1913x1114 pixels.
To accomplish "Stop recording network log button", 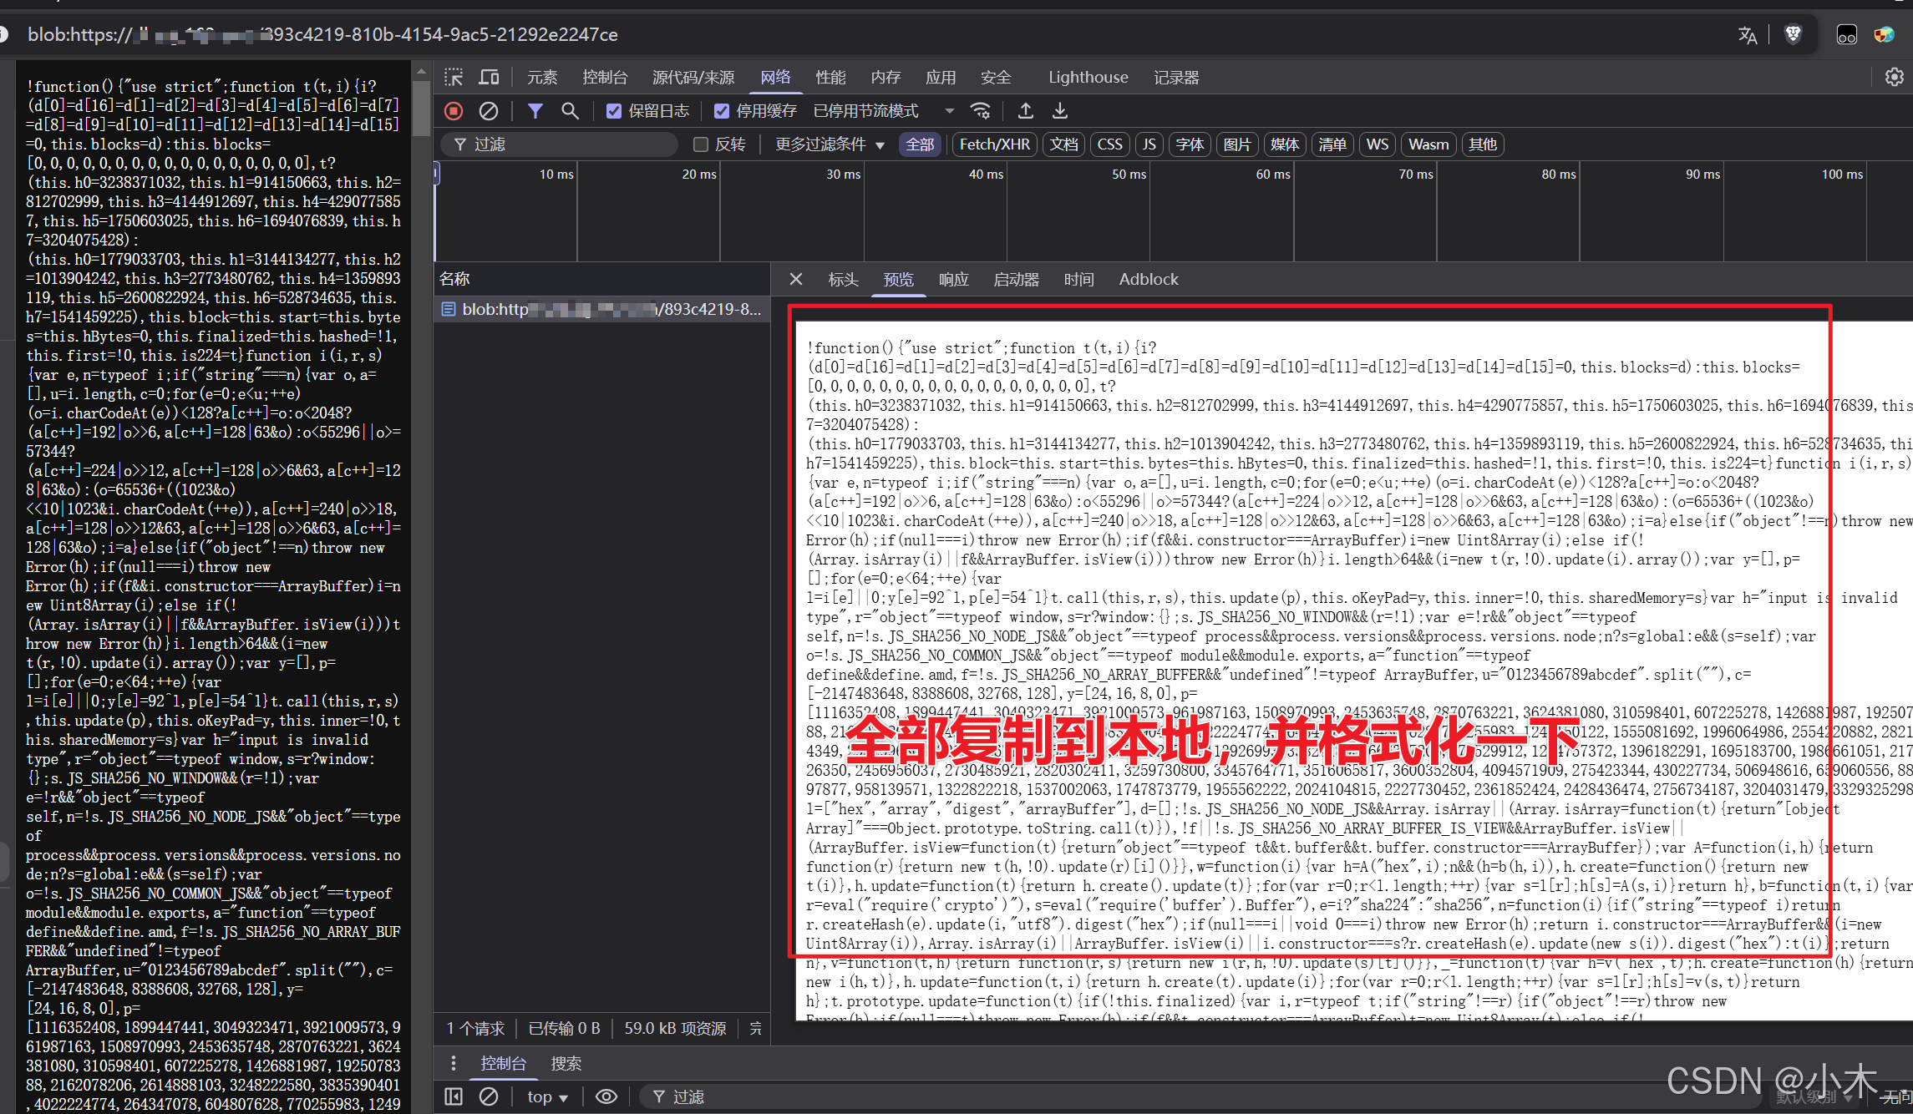I will (x=454, y=111).
